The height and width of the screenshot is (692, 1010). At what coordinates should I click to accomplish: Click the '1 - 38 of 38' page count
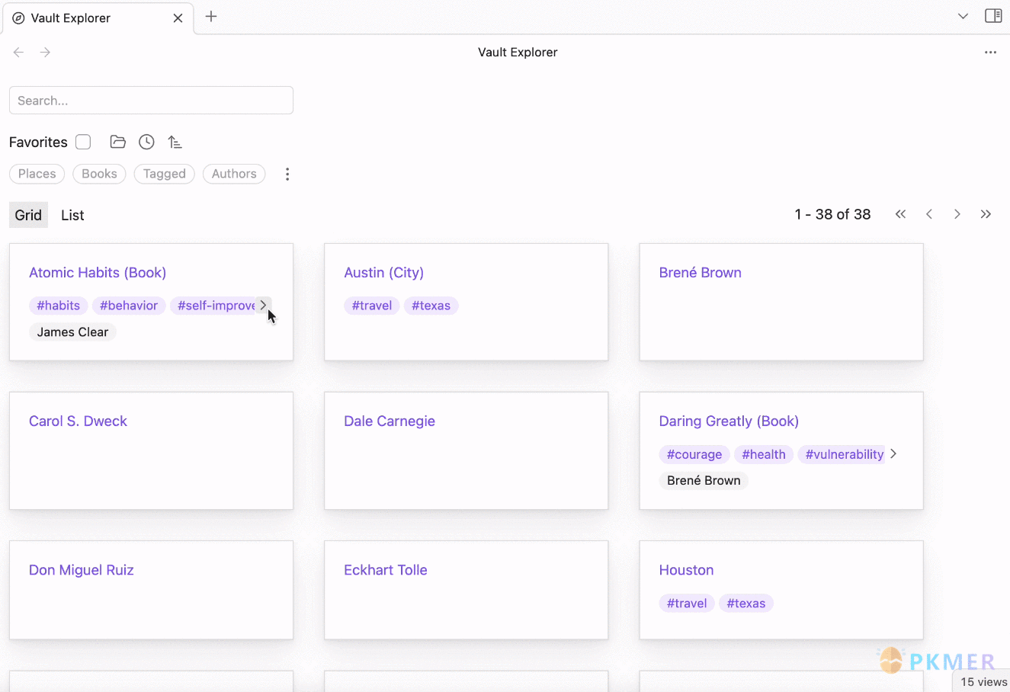click(832, 214)
